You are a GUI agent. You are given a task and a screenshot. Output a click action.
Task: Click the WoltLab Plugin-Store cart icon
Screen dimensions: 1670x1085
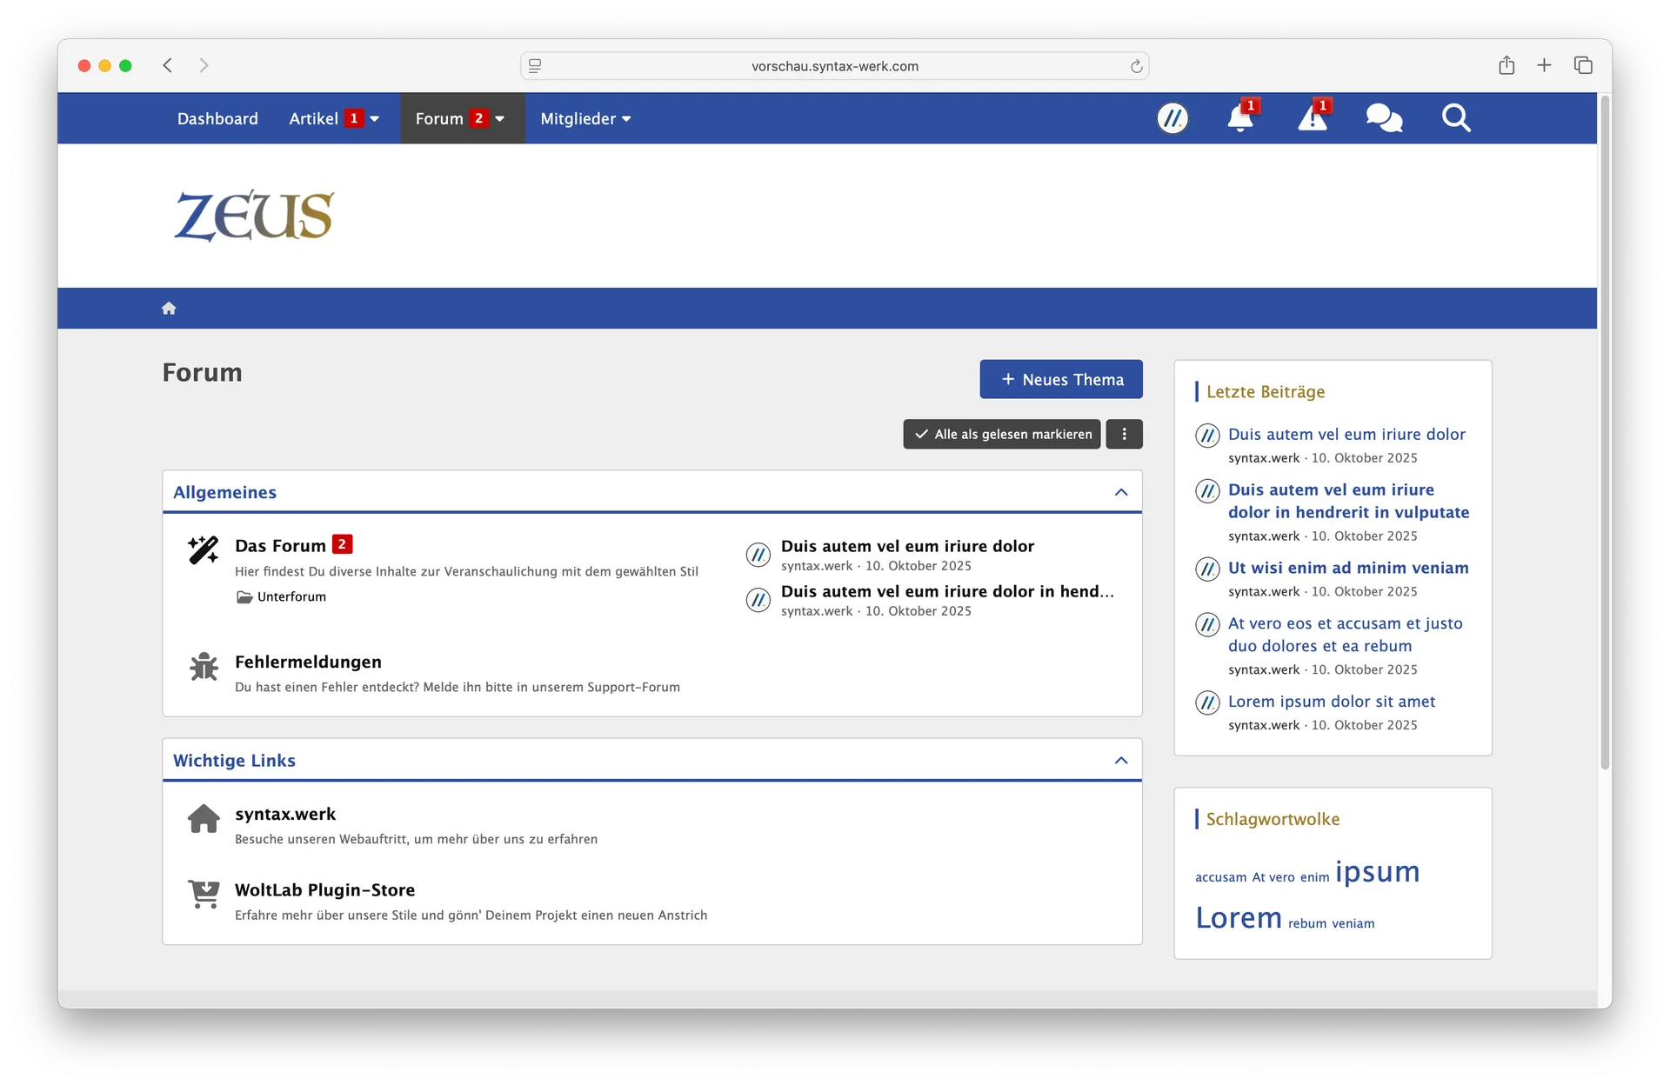tap(204, 894)
